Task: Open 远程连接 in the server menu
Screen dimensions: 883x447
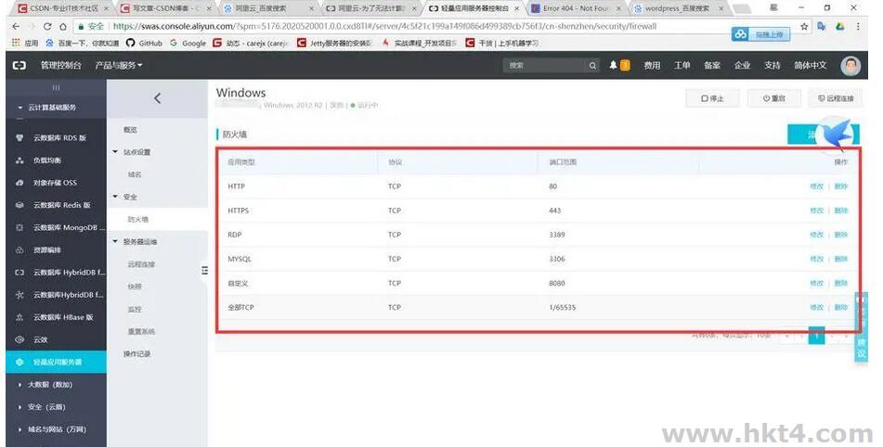Action: click(x=141, y=264)
